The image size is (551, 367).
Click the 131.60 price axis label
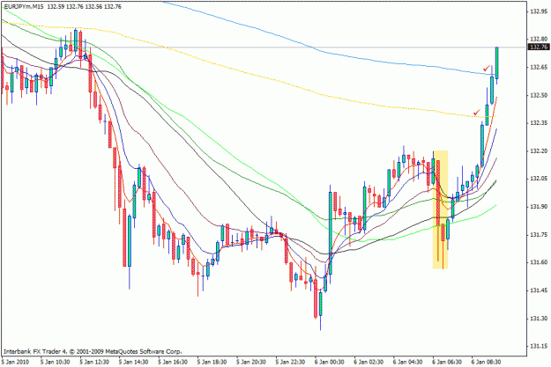coord(539,262)
